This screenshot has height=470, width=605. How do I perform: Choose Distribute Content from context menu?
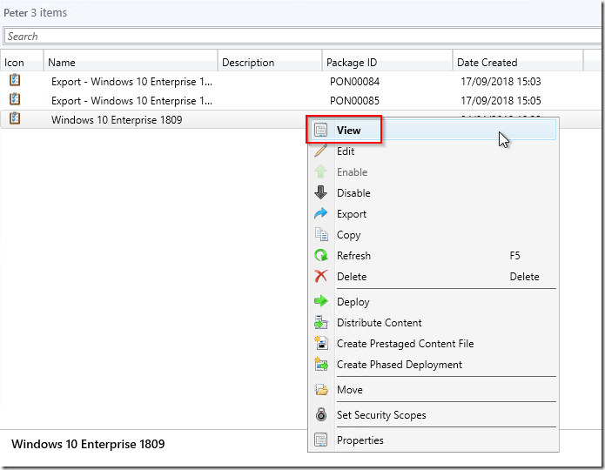[x=380, y=323]
